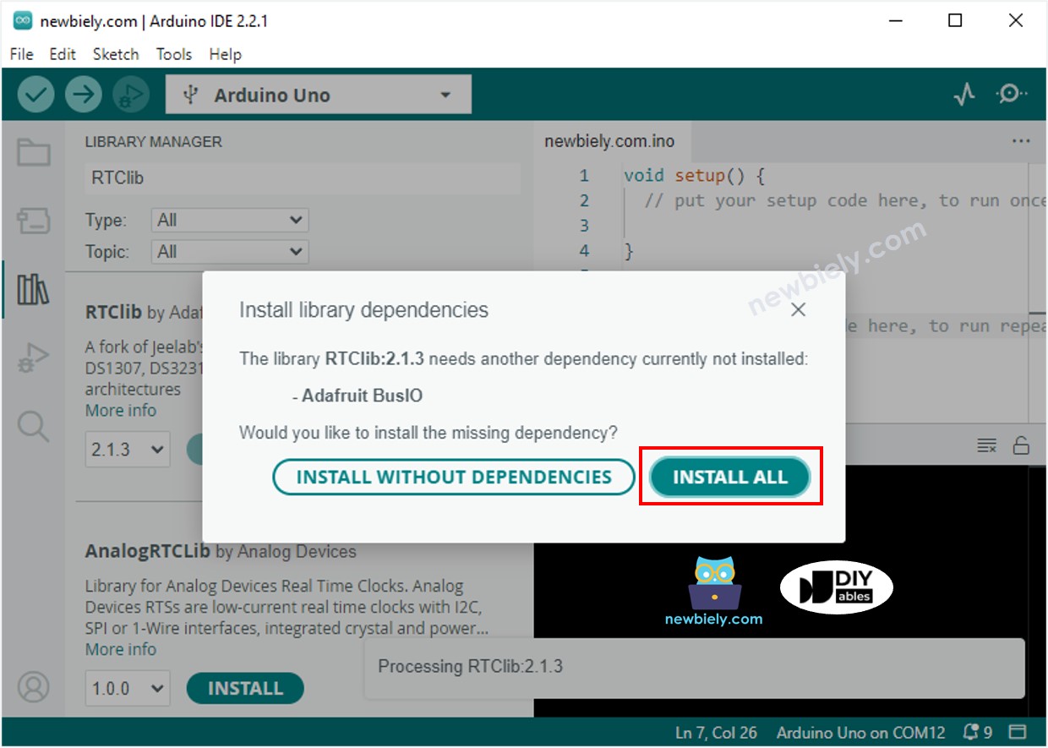Open the Sketchbook folder icon in sidebar
Screen dimensions: 1048x748
(34, 153)
